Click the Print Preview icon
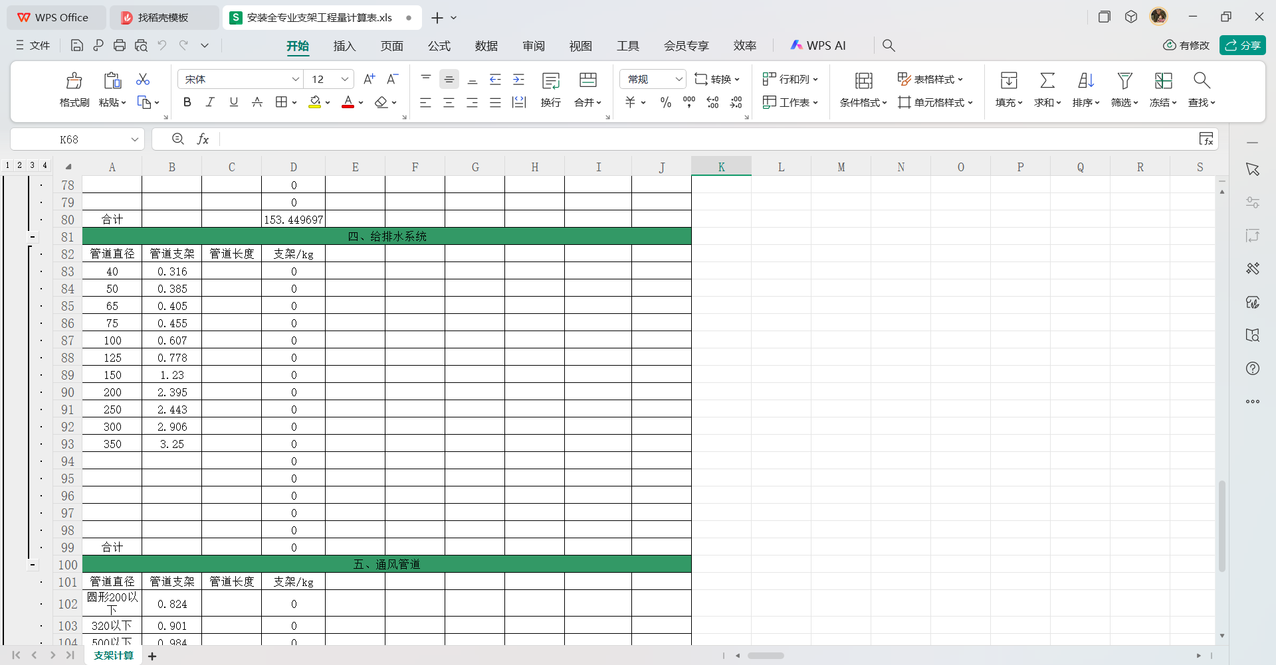Image resolution: width=1276 pixels, height=665 pixels. tap(141, 45)
